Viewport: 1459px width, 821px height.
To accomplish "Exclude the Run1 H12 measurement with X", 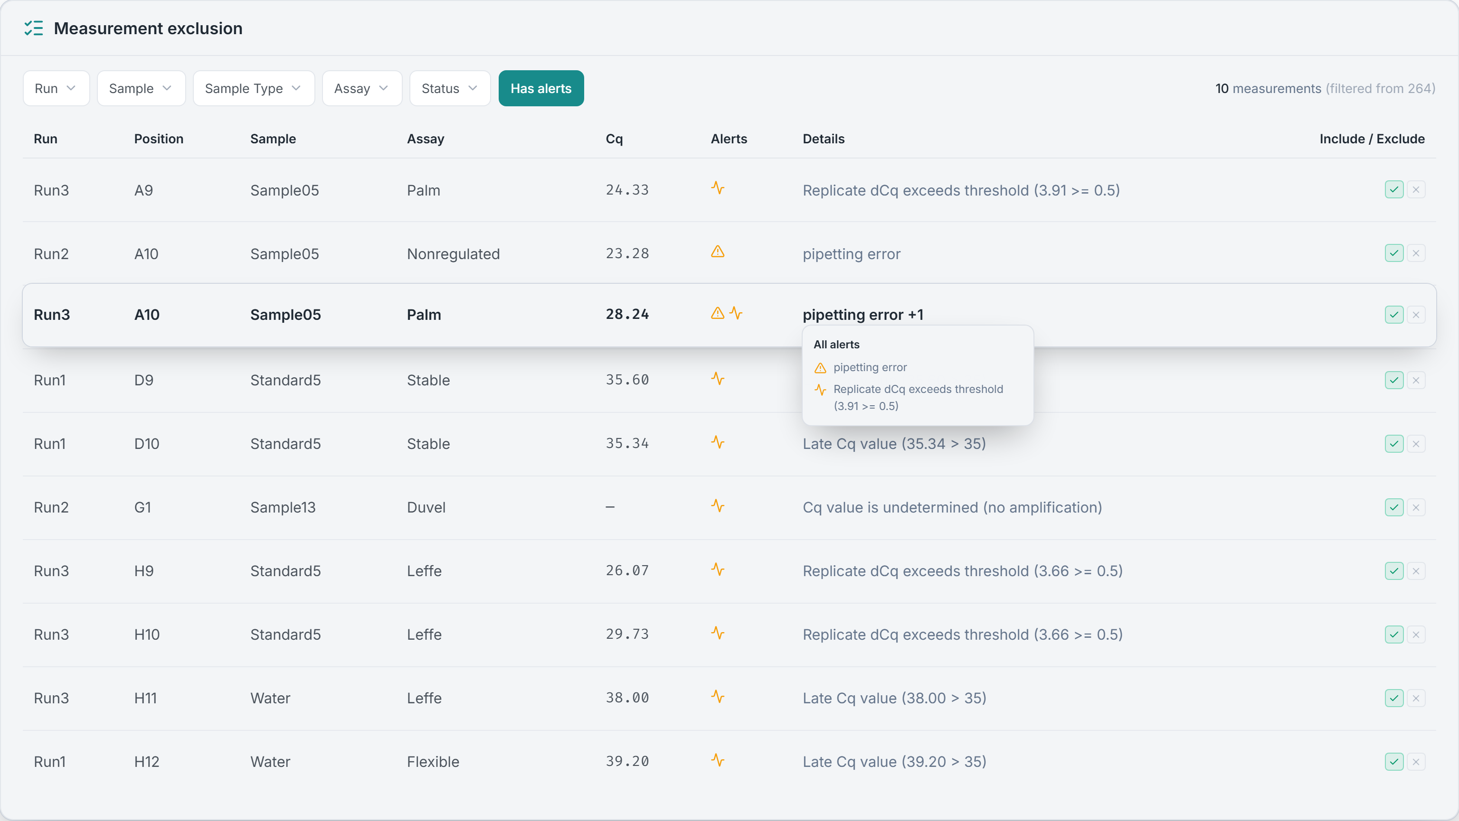I will click(x=1416, y=762).
